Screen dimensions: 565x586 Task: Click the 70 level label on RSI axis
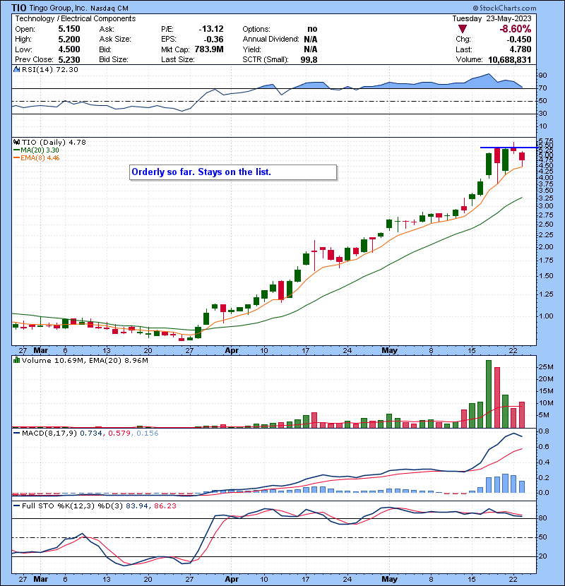pyautogui.click(x=542, y=88)
